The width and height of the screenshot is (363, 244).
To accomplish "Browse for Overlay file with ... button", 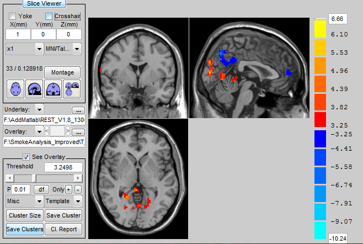I will click(x=78, y=132).
